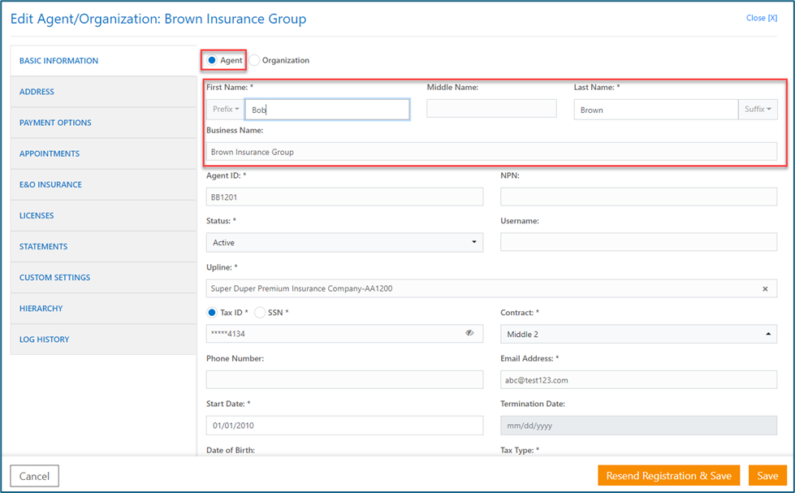Click the Start Date field
Screen dimensions: 795x493
click(x=345, y=426)
